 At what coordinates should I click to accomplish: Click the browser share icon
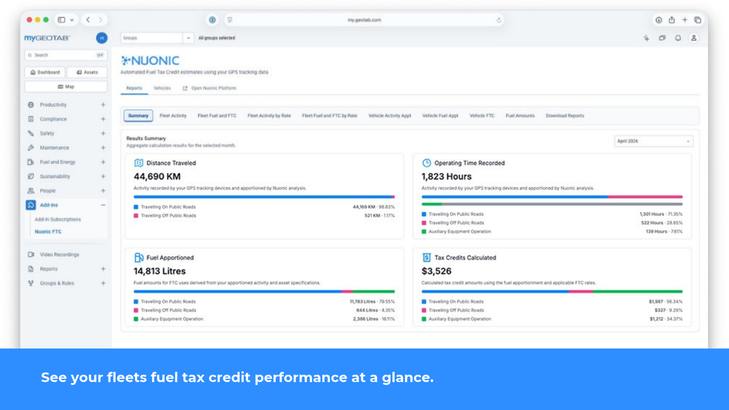pyautogui.click(x=672, y=20)
